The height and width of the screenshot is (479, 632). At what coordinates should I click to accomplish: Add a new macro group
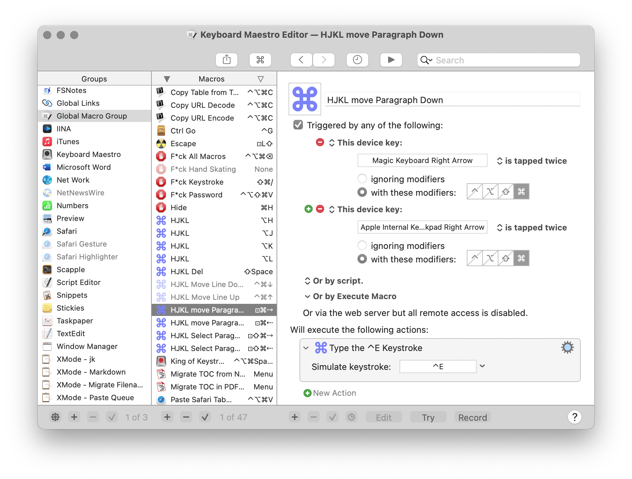pyautogui.click(x=74, y=417)
